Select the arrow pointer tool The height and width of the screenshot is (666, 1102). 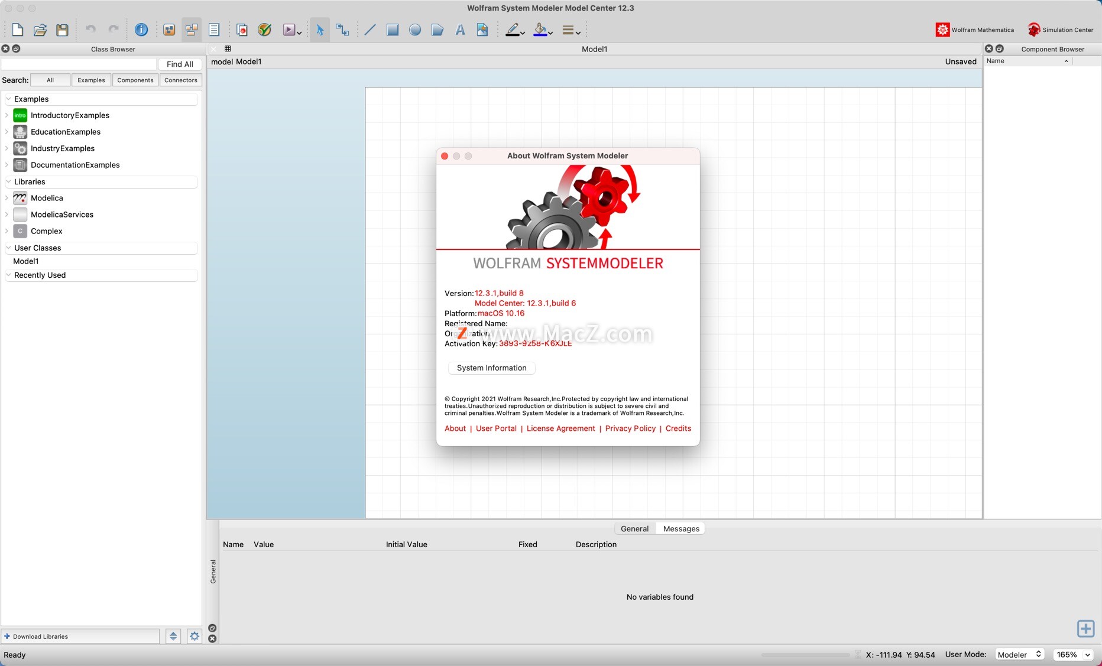click(x=320, y=30)
